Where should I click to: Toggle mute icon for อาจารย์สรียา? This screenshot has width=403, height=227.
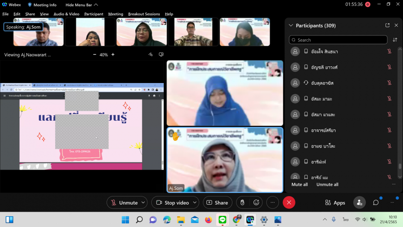click(389, 130)
